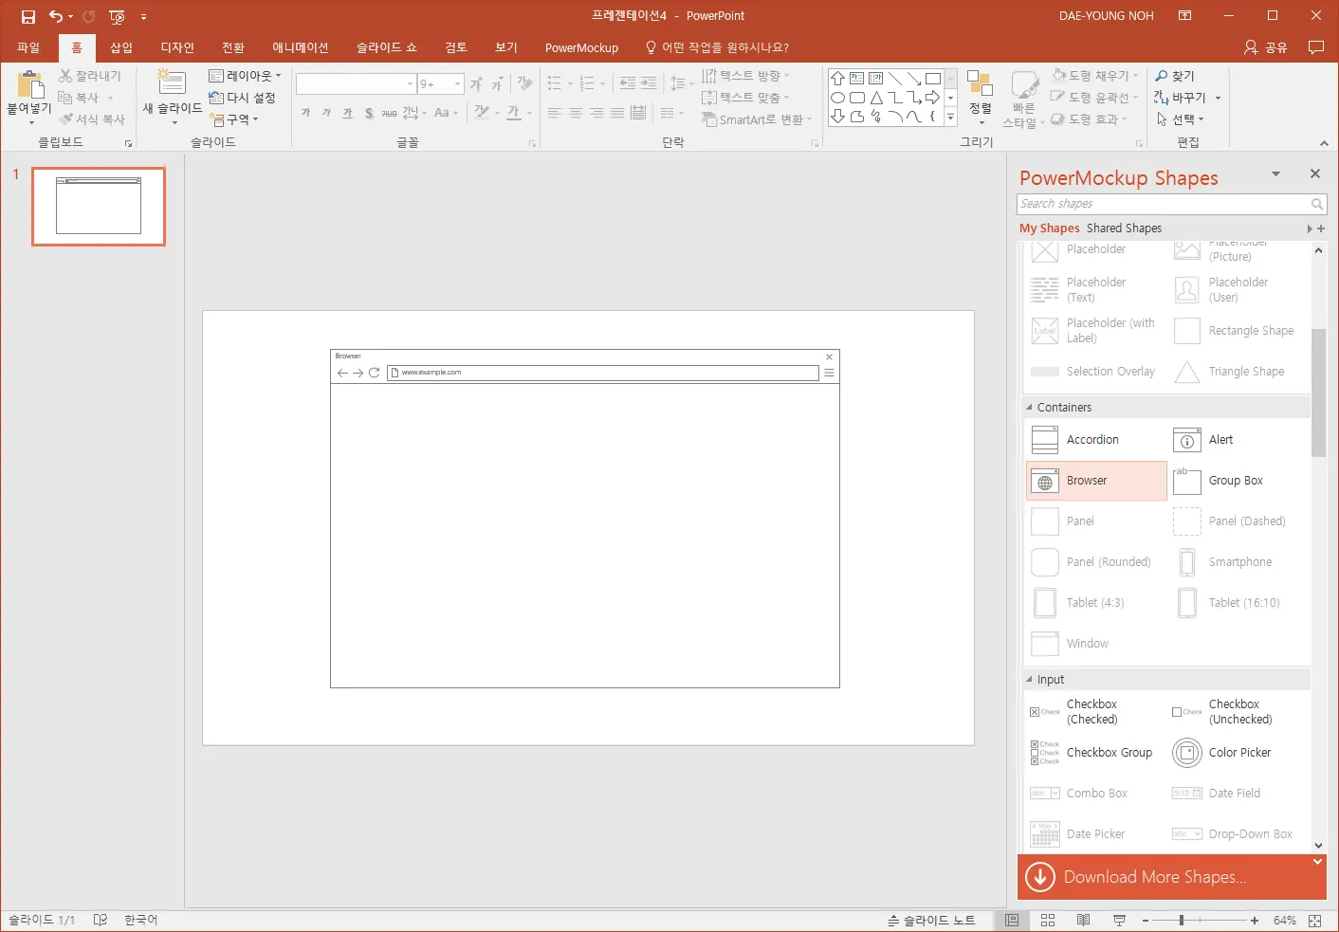Click the Undo arrow icon
Image resolution: width=1339 pixels, height=932 pixels.
coord(56,16)
